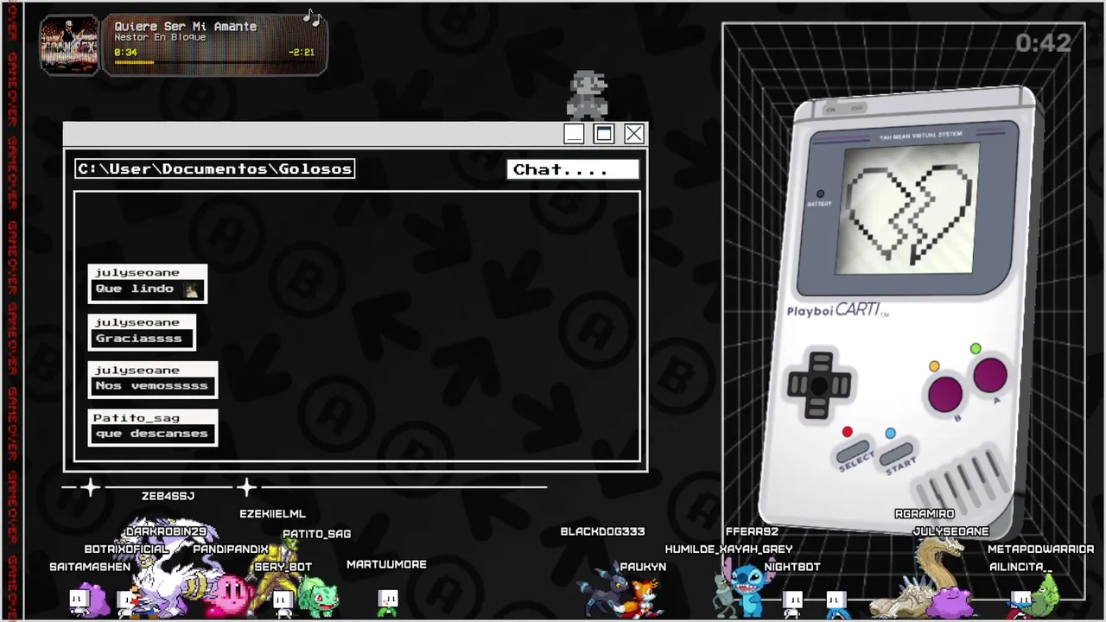Click the Game Boy D-pad
The width and height of the screenshot is (1106, 622).
[x=819, y=384]
